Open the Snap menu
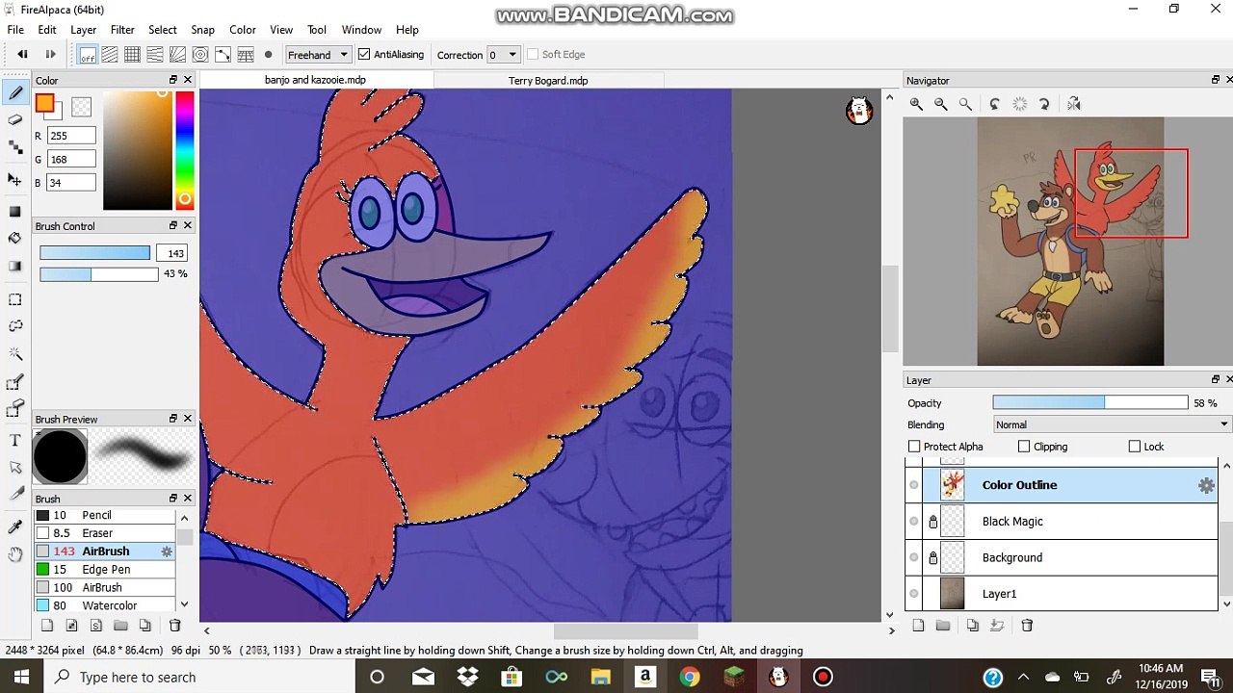 pyautogui.click(x=202, y=30)
